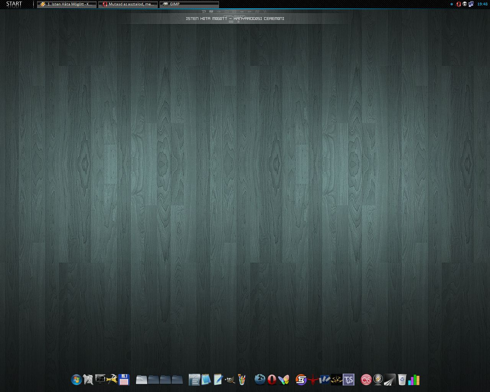Viewport: 490px width, 392px height.
Task: Open the Recycle Bin dock icon
Action: pyautogui.click(x=402, y=379)
